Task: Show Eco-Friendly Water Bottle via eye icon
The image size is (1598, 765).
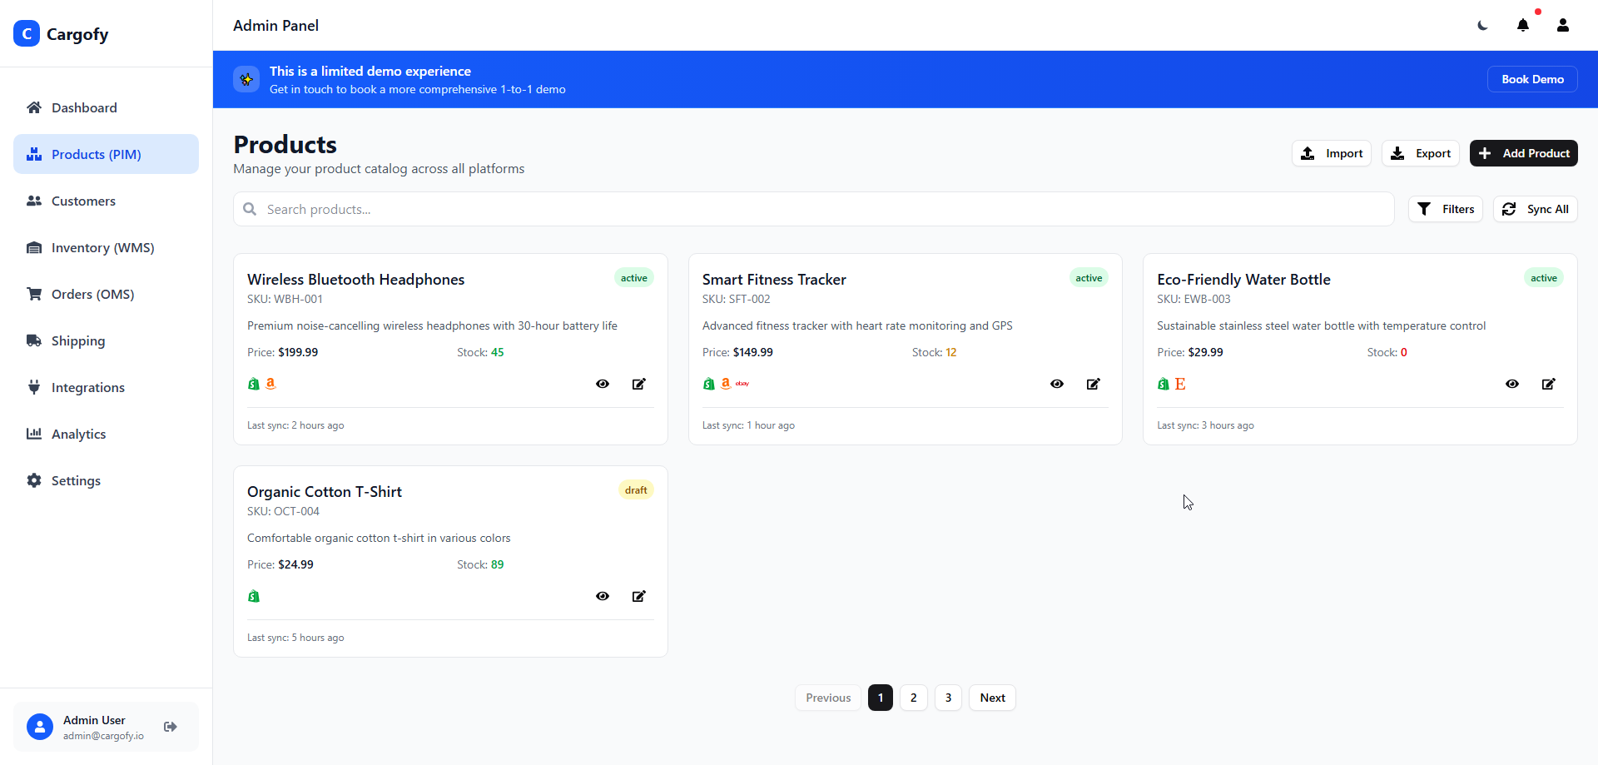Action: pos(1512,384)
